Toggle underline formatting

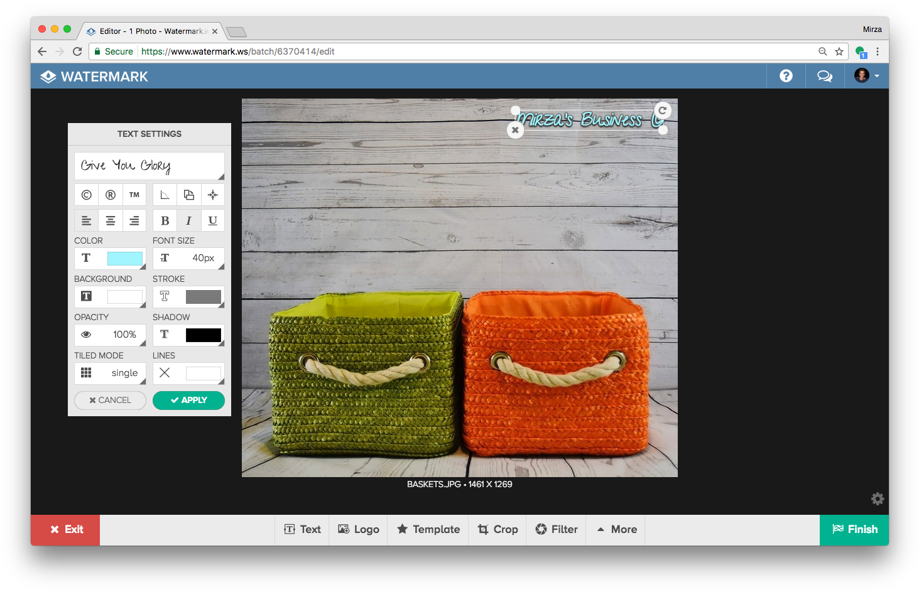coord(213,221)
